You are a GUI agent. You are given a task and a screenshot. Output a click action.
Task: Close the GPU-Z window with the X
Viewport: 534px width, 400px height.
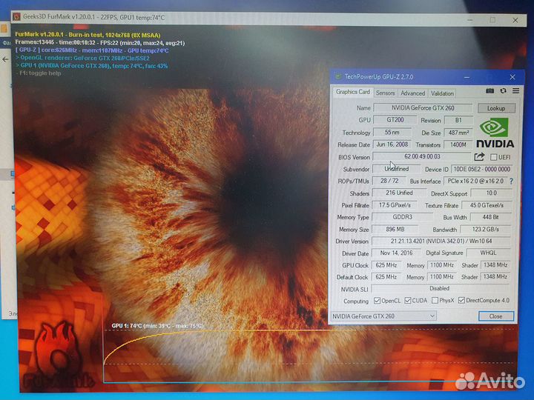tap(512, 77)
